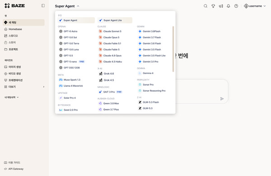
Task: Open the search icon in top bar
Action: pos(206,6)
